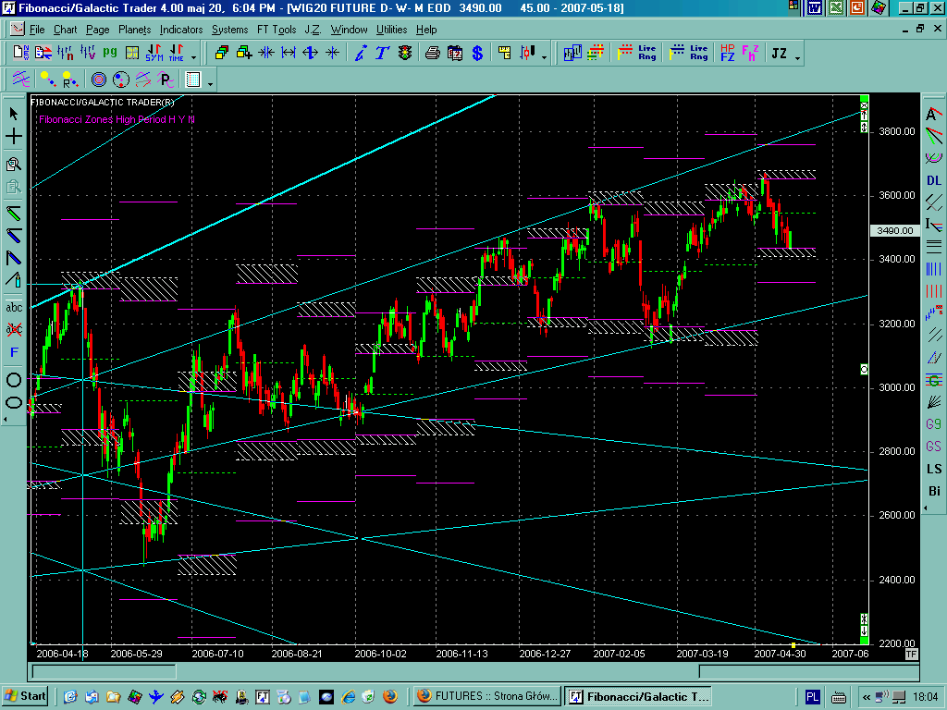This screenshot has height=710, width=947.
Task: Toggle the first Live Rng button
Action: [647, 53]
